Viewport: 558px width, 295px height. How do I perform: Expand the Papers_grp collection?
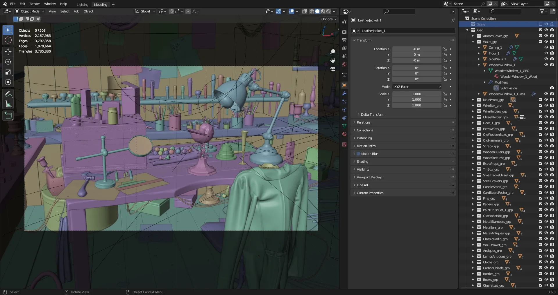(x=473, y=204)
